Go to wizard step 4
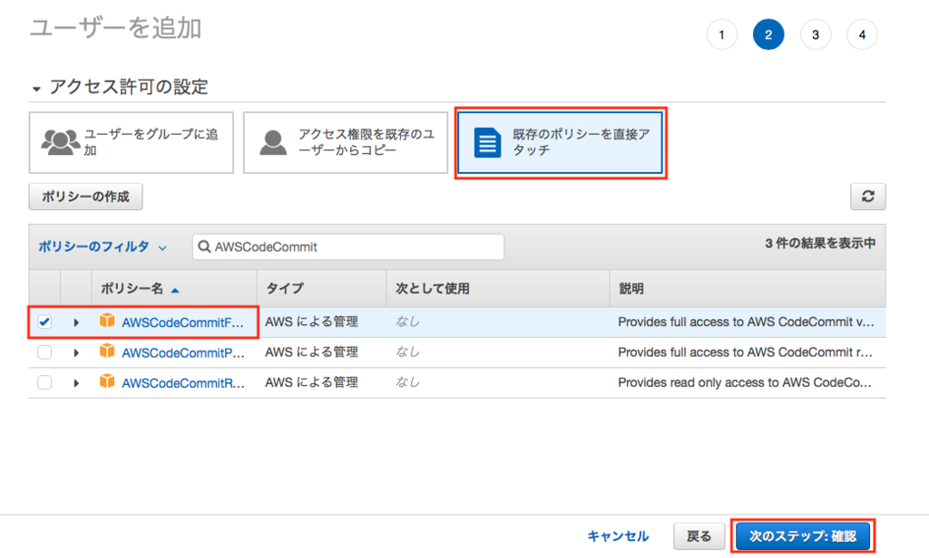 (862, 35)
